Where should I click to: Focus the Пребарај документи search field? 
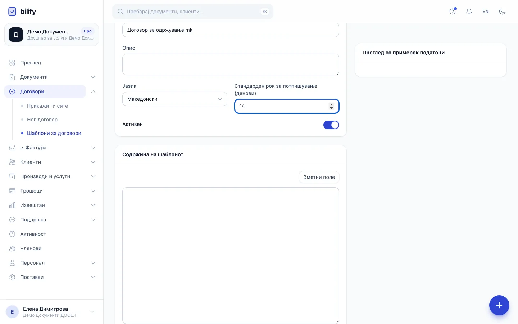click(x=193, y=12)
